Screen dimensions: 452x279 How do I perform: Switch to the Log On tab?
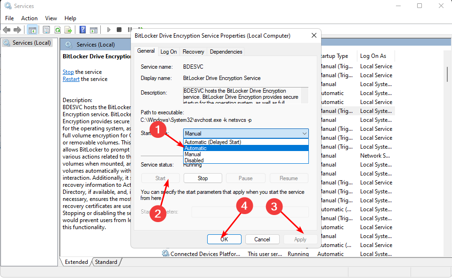pyautogui.click(x=169, y=52)
